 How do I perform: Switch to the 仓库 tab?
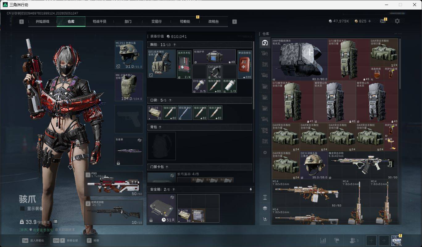(x=71, y=22)
